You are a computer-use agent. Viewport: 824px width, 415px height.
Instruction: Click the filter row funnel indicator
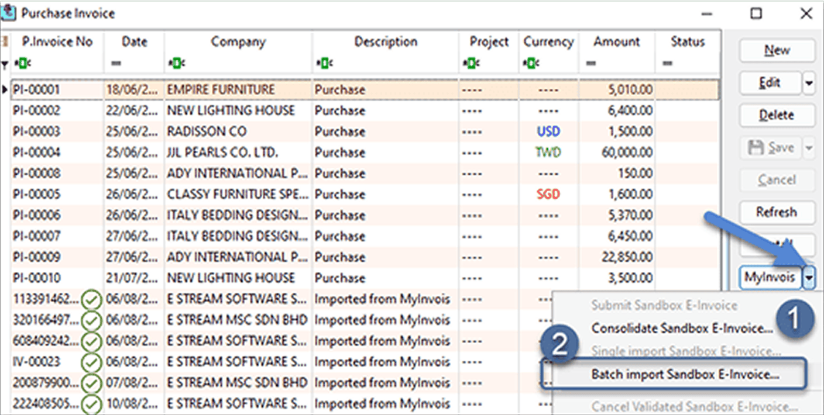pyautogui.click(x=5, y=64)
